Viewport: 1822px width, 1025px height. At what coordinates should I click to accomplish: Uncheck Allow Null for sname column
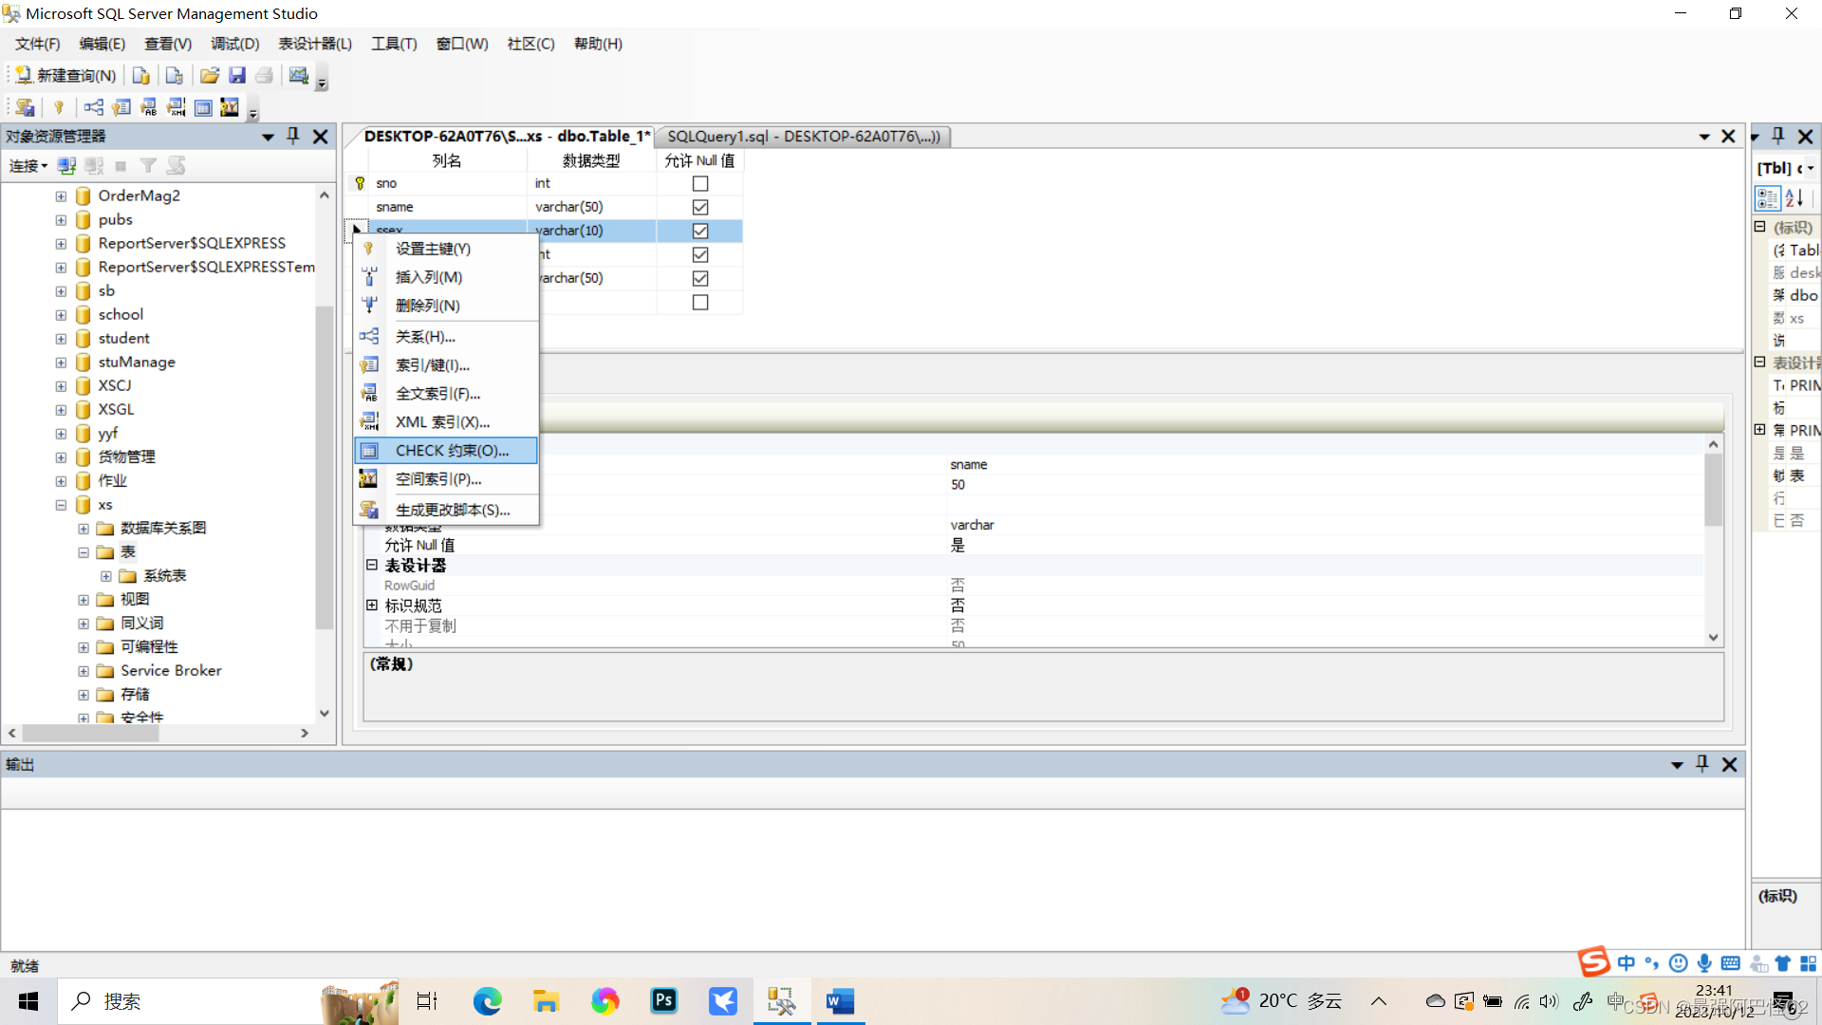pos(700,207)
